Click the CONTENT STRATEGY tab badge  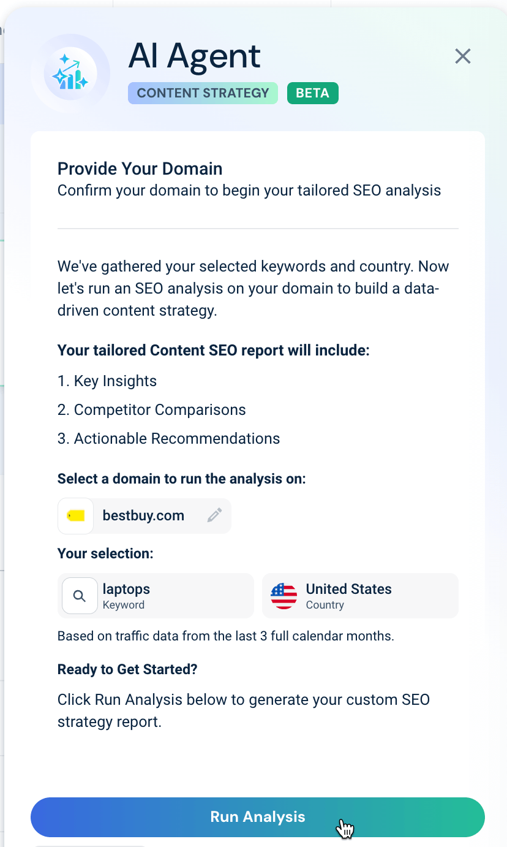tap(203, 93)
